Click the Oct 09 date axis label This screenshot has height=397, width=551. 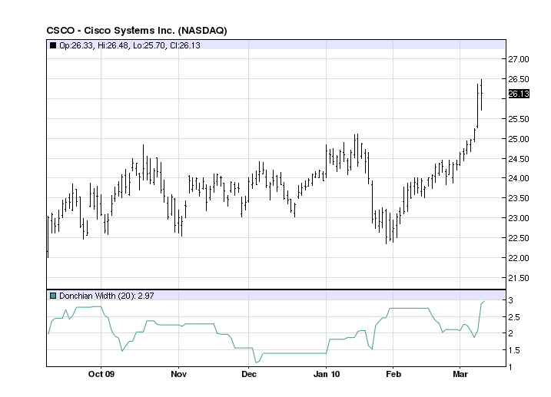pyautogui.click(x=101, y=374)
